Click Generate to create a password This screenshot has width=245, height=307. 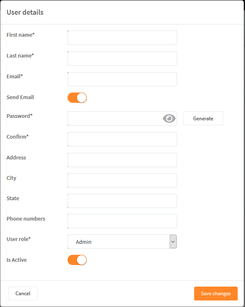pyautogui.click(x=203, y=118)
